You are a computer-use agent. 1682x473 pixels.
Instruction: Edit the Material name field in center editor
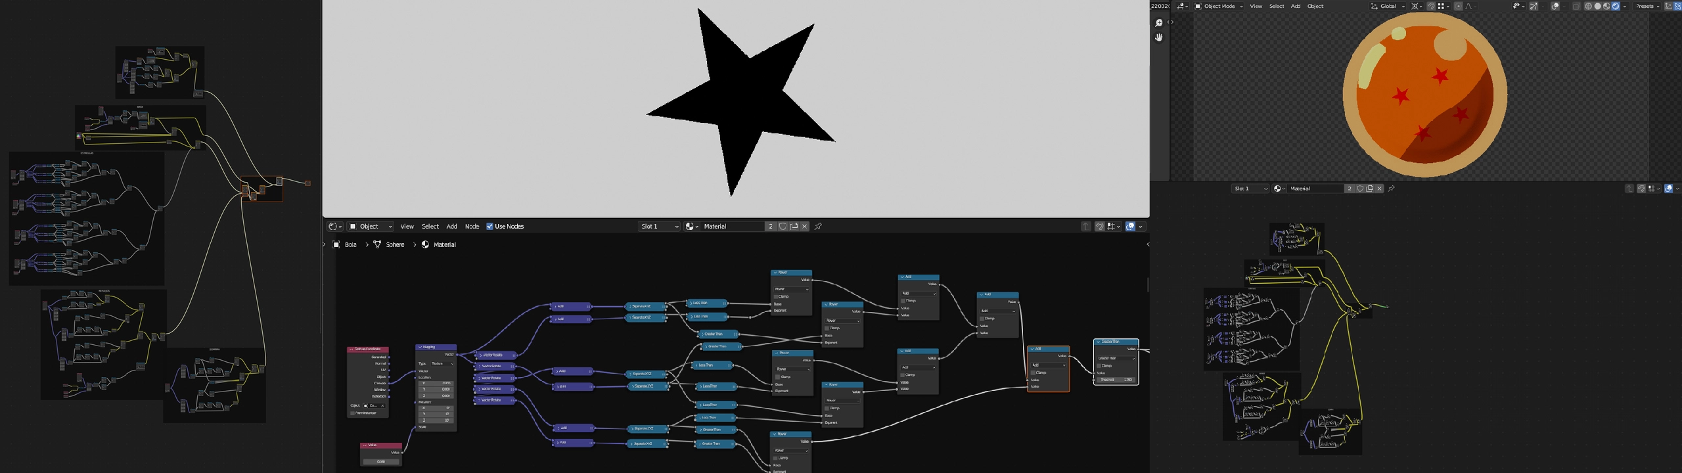[732, 227]
